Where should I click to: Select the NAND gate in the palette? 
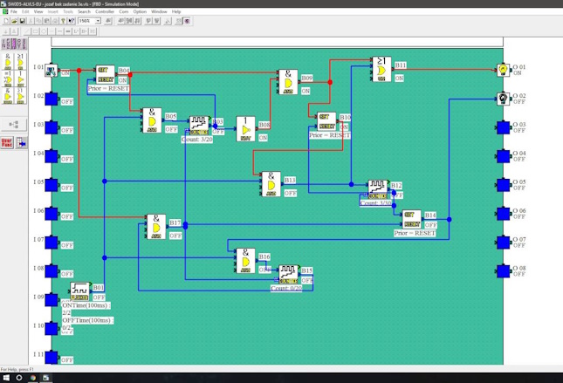(x=8, y=96)
